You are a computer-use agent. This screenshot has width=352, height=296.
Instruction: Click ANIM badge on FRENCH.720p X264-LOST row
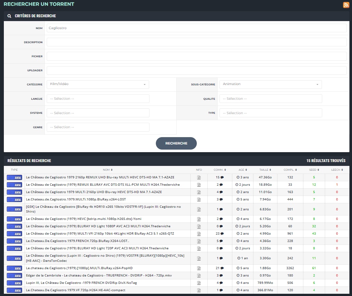(14, 241)
